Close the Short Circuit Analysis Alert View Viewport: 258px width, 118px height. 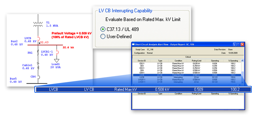(242, 45)
